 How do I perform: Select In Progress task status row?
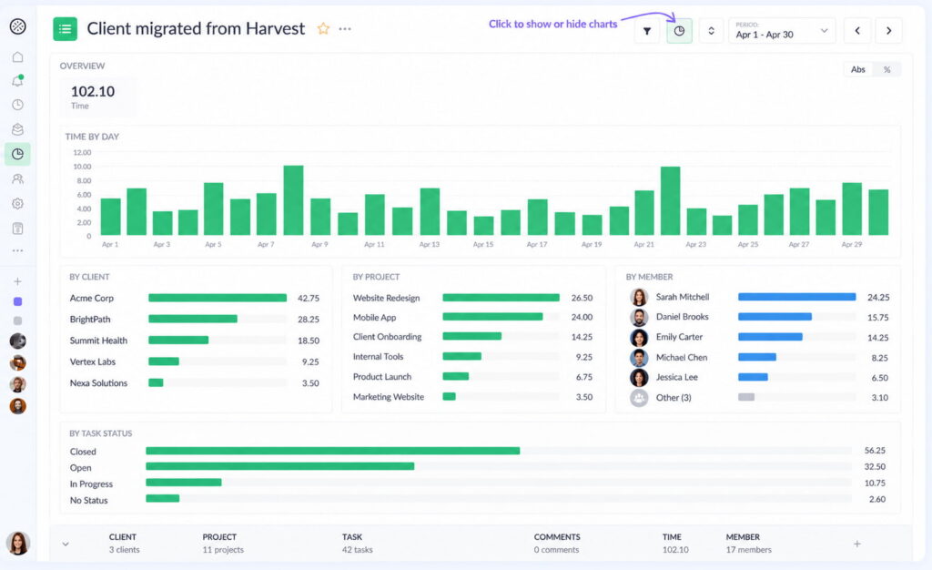pos(478,483)
